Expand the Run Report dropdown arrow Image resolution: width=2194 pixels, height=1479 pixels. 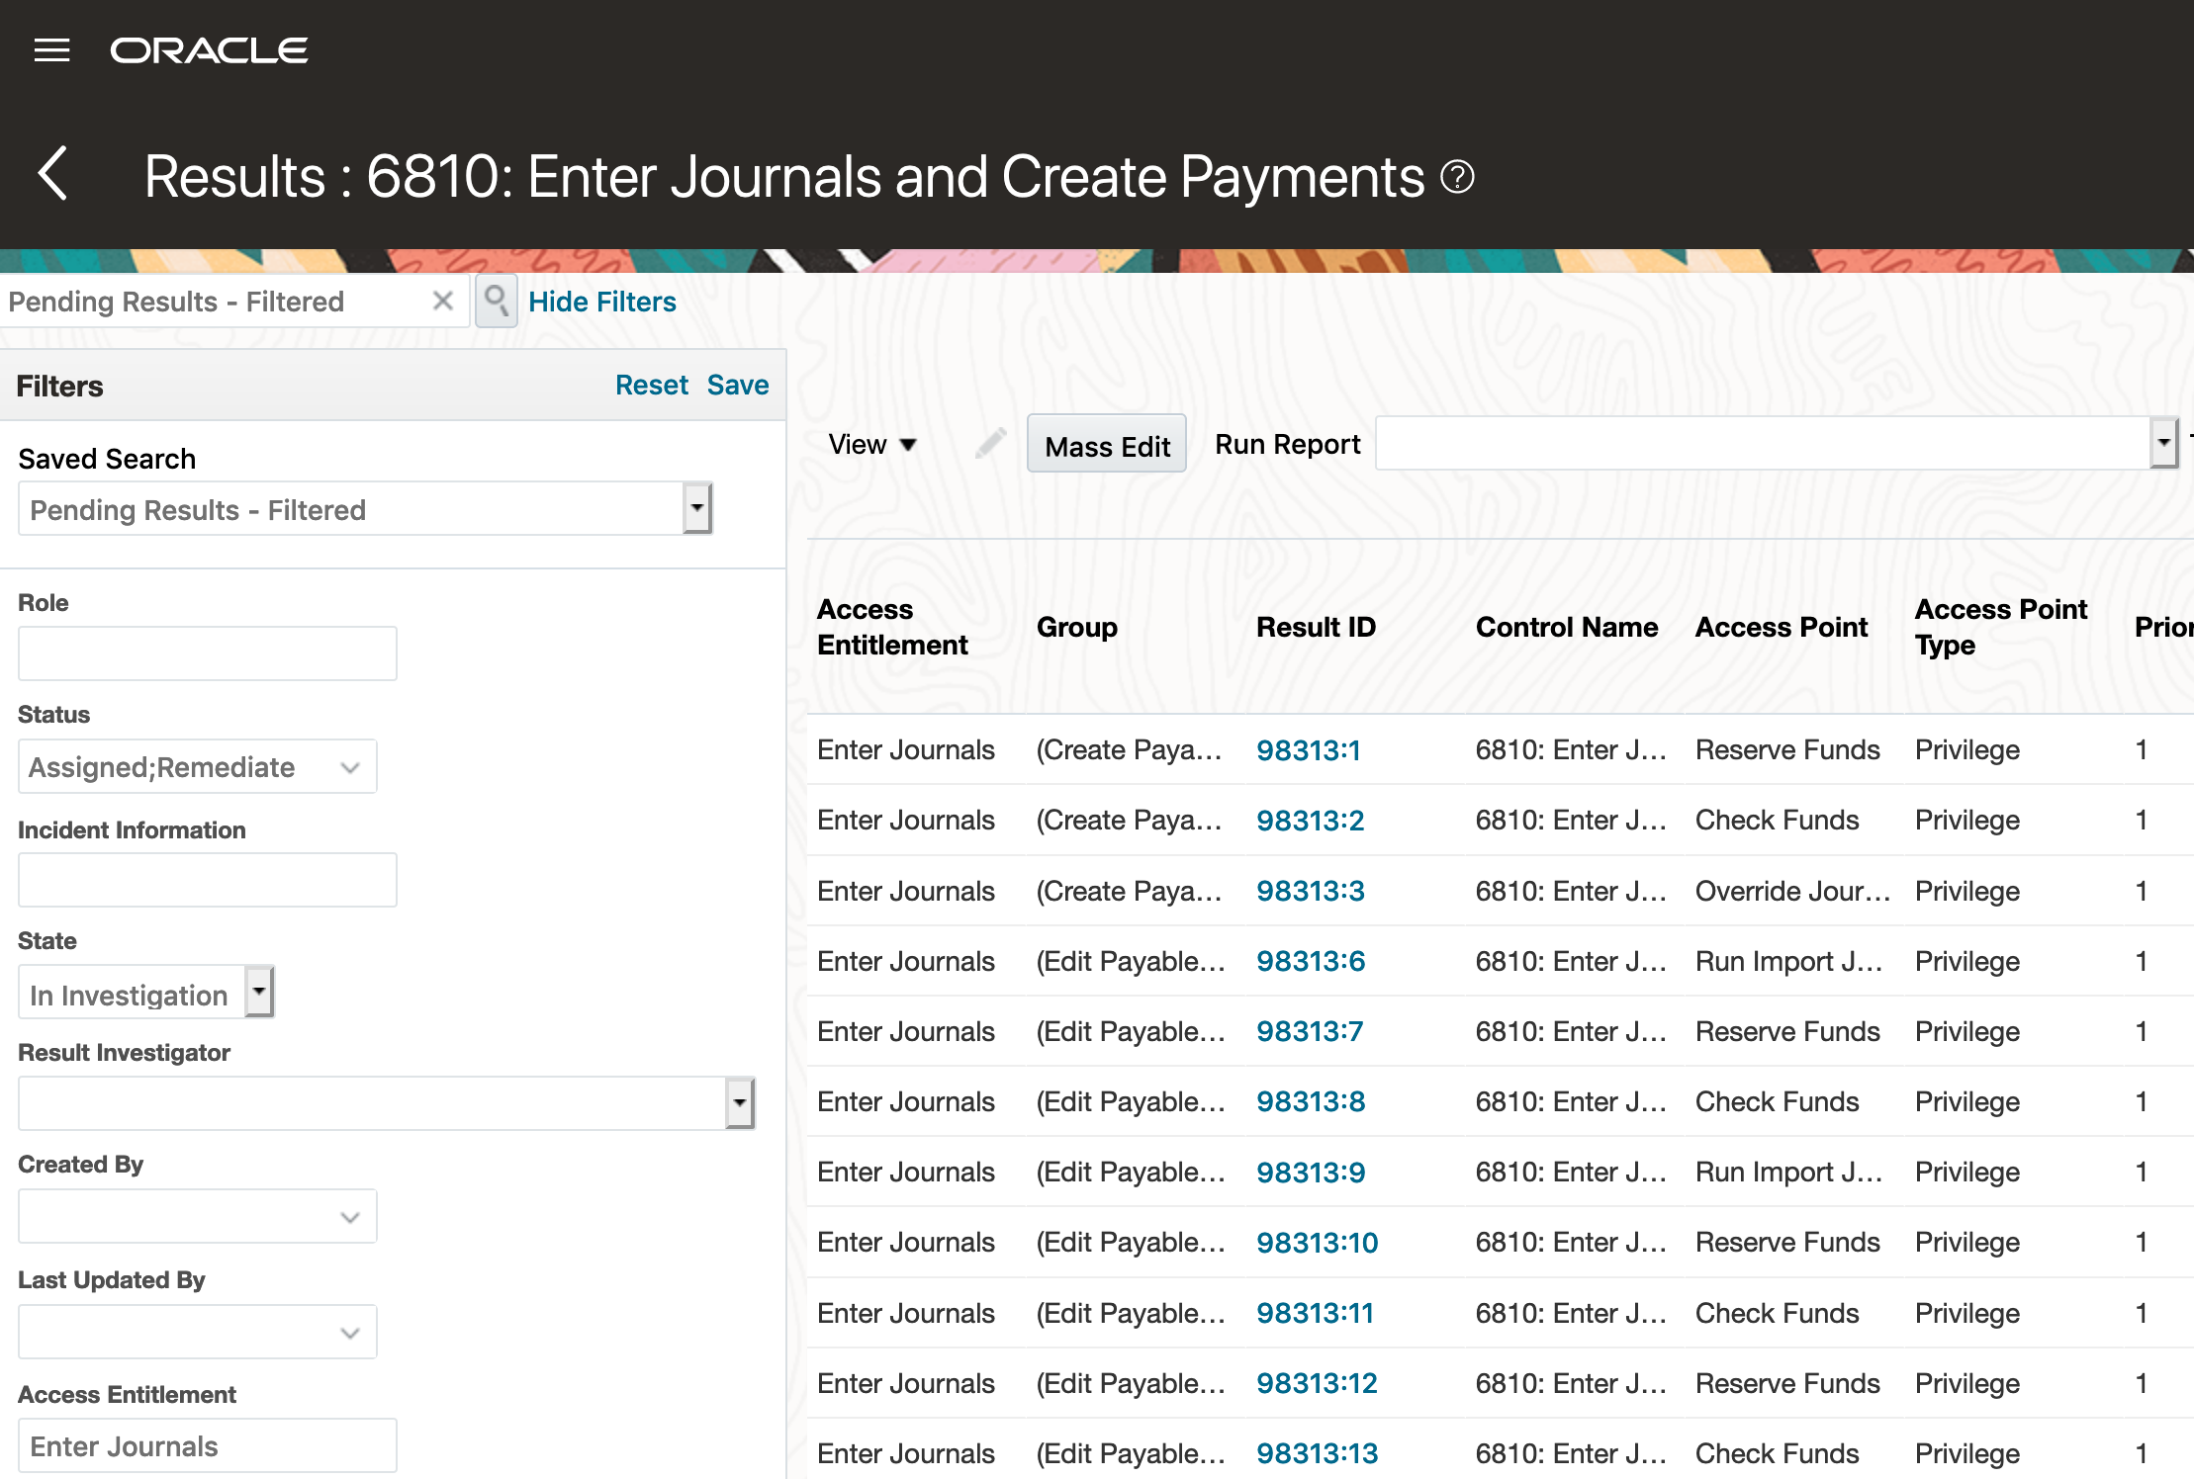[2163, 443]
